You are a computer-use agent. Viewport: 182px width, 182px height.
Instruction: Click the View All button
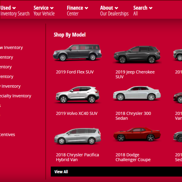(x=61, y=172)
